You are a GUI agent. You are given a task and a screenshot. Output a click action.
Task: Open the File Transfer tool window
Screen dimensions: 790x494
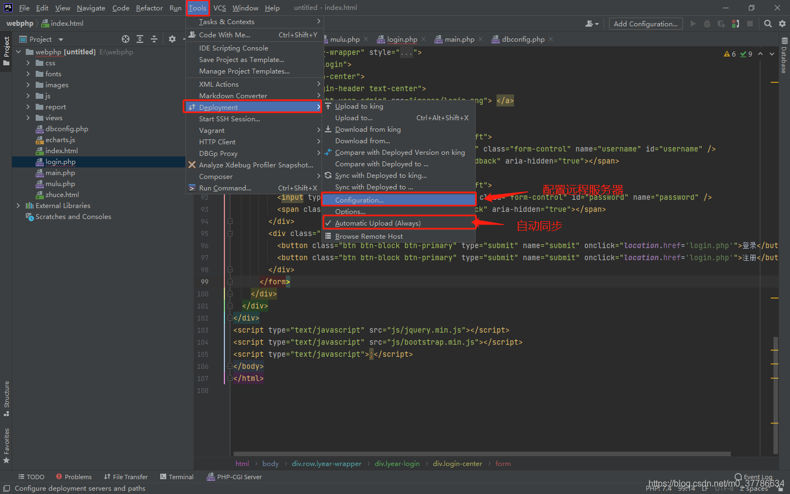tap(126, 477)
